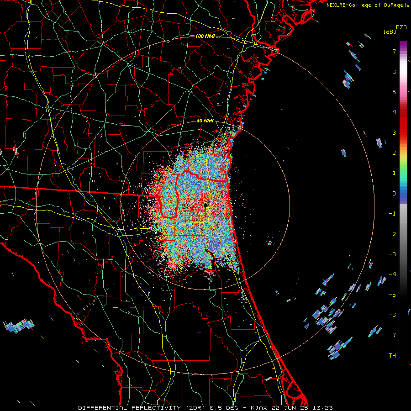
Task: Click the 13:23 timestamp
Action: pos(322,408)
